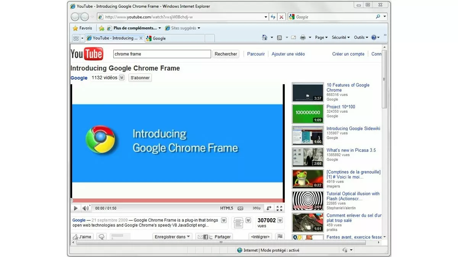
Task: Open a new blank tab
Action: coord(210,38)
